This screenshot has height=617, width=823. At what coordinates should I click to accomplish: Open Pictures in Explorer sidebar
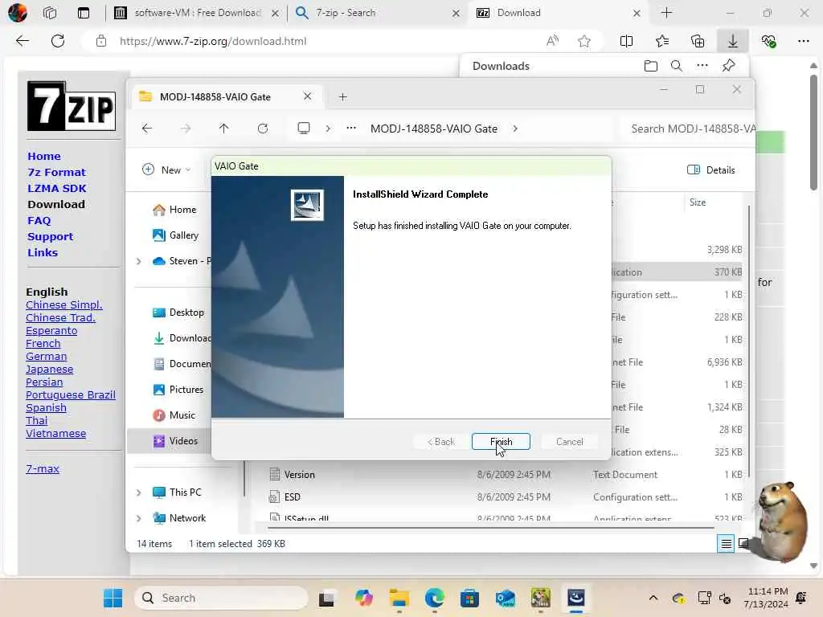[178, 390]
